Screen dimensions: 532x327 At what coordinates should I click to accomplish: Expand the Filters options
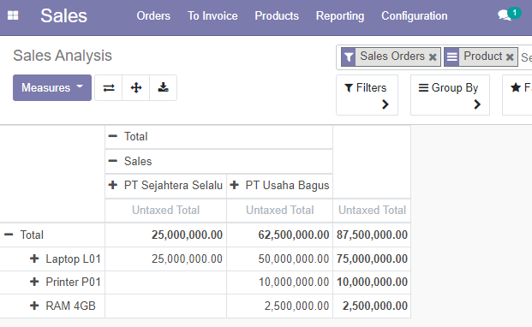367,95
